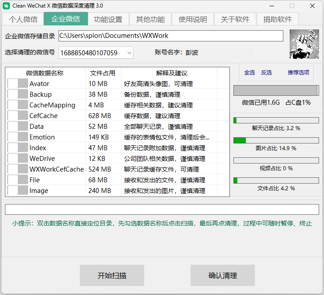This screenshot has width=324, height=295.
Task: Click the 文件占用 column header
Action: click(x=103, y=73)
